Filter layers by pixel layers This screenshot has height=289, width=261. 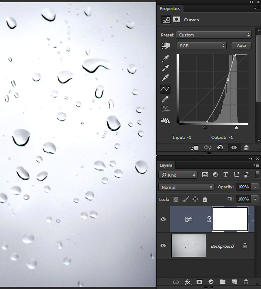coord(205,175)
